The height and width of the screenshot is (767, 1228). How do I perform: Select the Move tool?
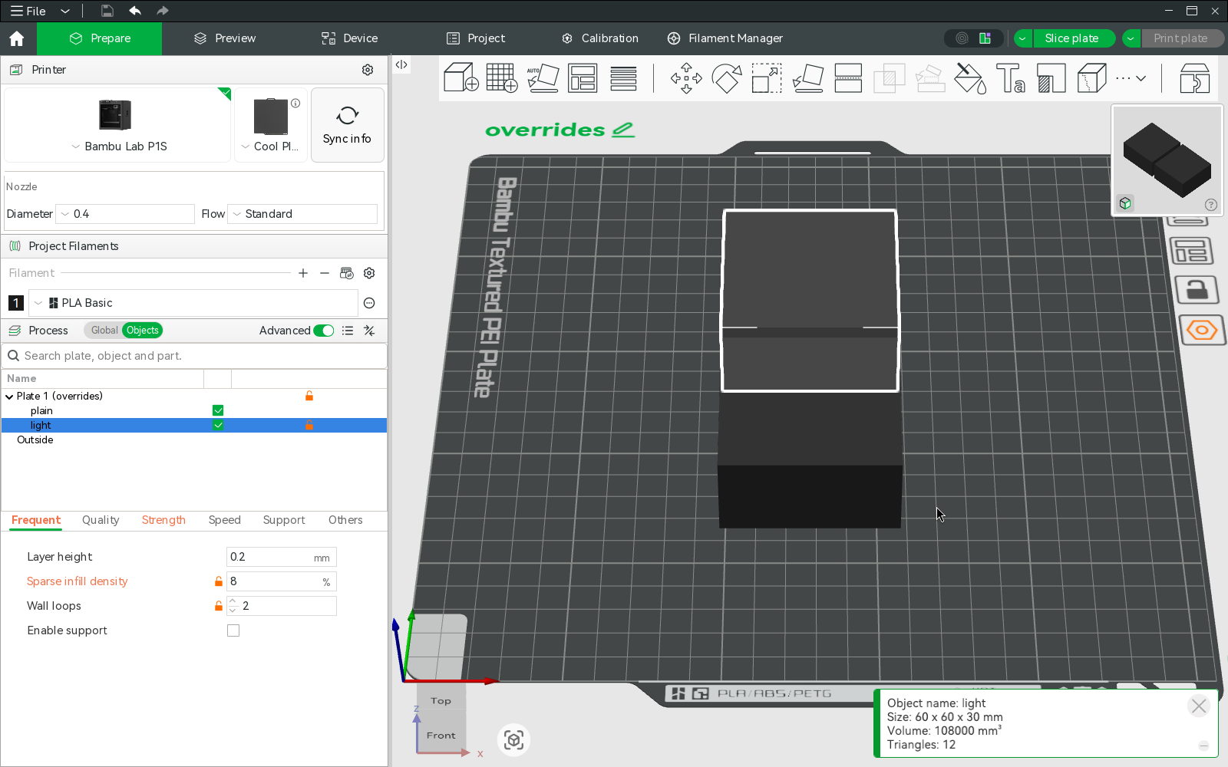click(686, 77)
